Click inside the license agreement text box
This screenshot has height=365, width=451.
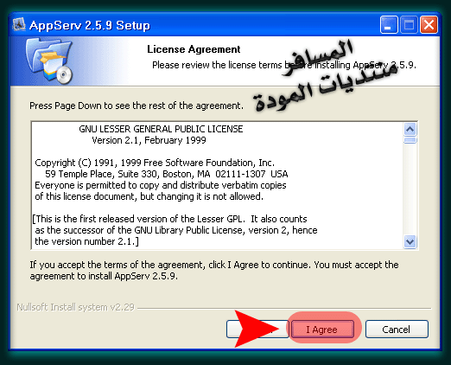point(218,185)
